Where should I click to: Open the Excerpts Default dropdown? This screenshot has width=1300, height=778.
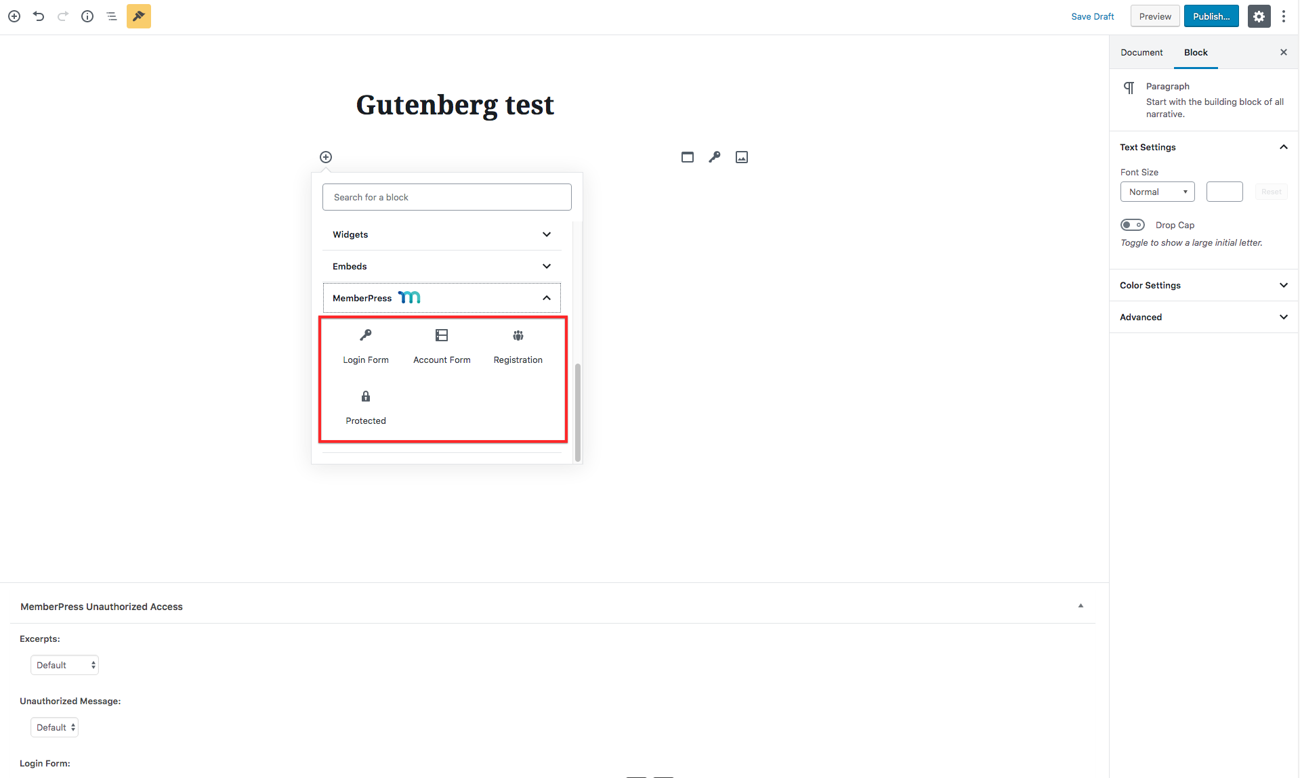(x=64, y=665)
